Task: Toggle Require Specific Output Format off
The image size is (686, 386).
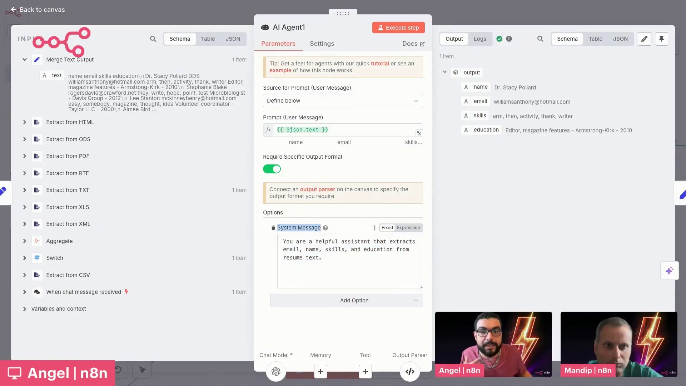Action: coord(272,169)
